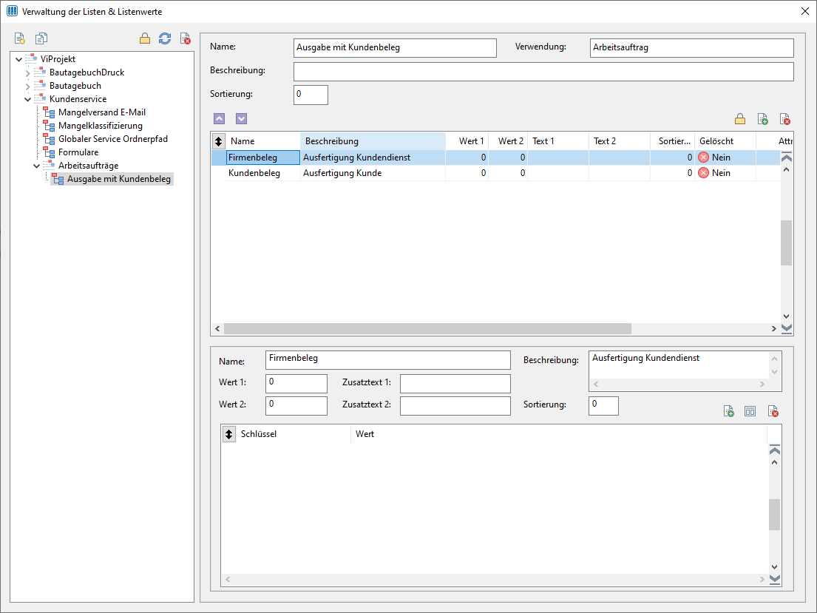Image resolution: width=817 pixels, height=613 pixels.
Task: Jump to the first row of the Schlüssel table
Action: click(775, 450)
